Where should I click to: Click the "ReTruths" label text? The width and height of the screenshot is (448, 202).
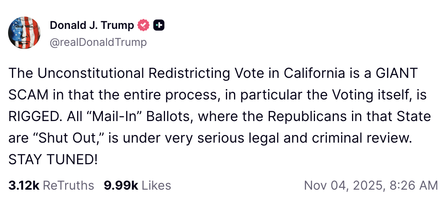pyautogui.click(x=68, y=185)
